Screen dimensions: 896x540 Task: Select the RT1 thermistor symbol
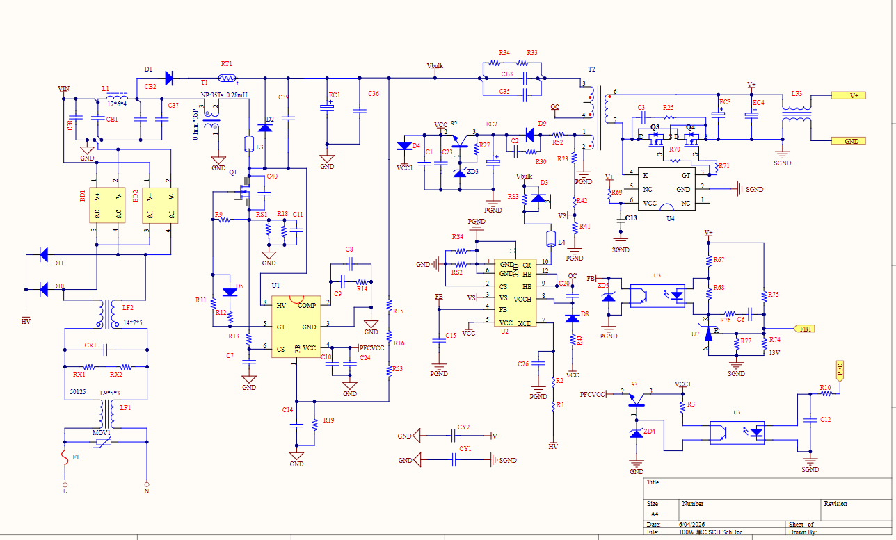pos(227,78)
